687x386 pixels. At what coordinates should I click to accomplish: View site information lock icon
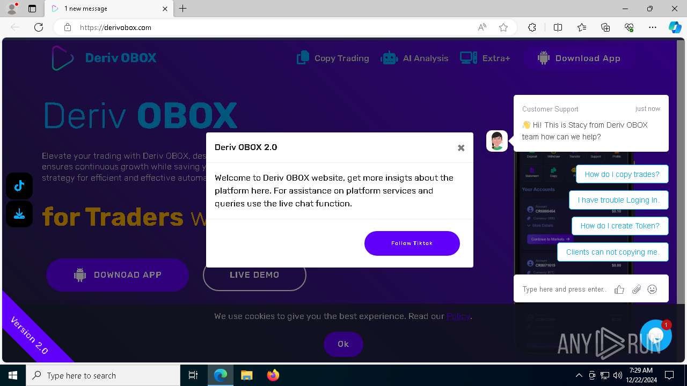[x=68, y=27]
